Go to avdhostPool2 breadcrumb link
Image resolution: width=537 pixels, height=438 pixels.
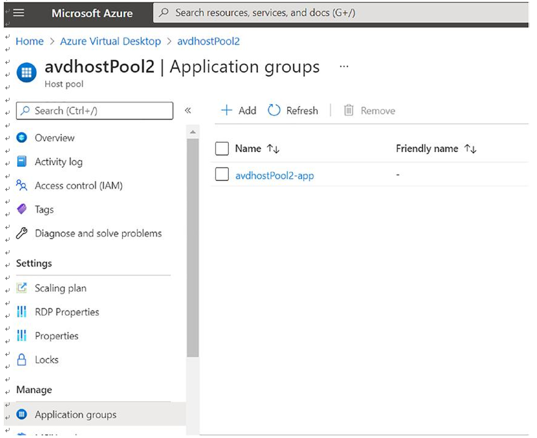tap(208, 41)
